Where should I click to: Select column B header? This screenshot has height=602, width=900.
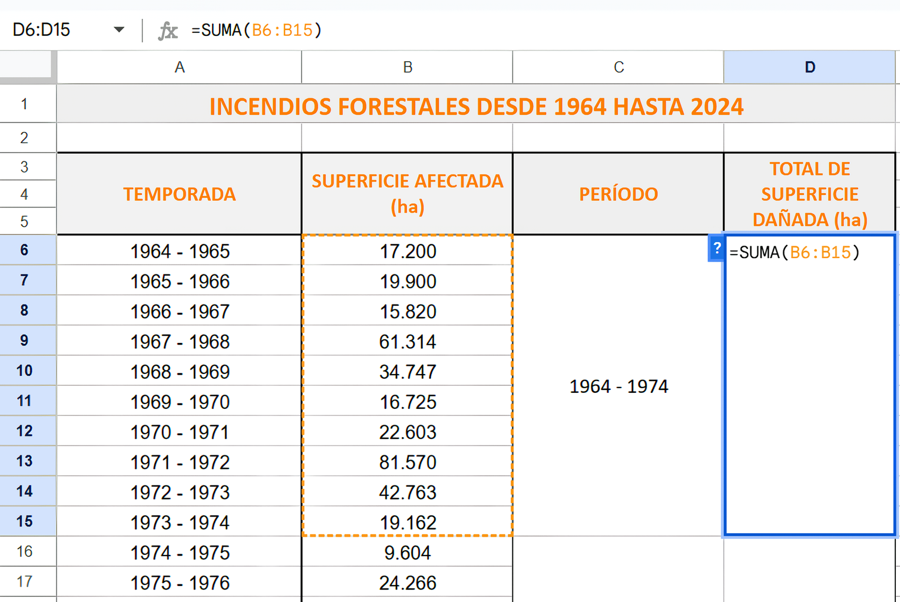point(407,67)
